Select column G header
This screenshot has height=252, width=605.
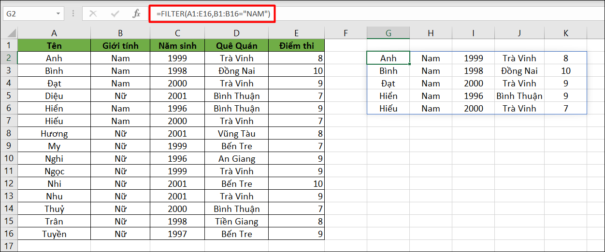tap(389, 33)
